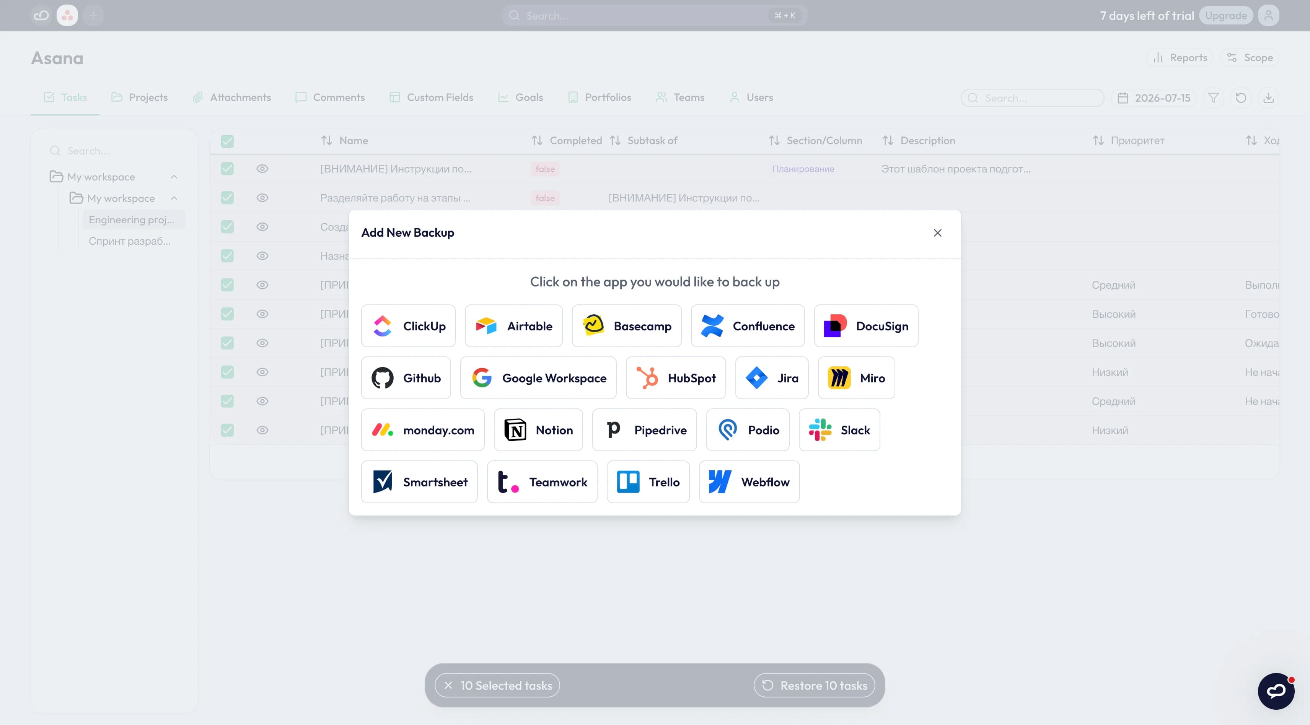Open the user account avatar menu
The width and height of the screenshot is (1310, 725).
pyautogui.click(x=1268, y=15)
